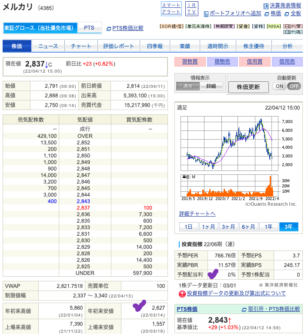Select the 1ヶ月 chart period
Viewport: 308px width, 334px height.
click(x=208, y=227)
